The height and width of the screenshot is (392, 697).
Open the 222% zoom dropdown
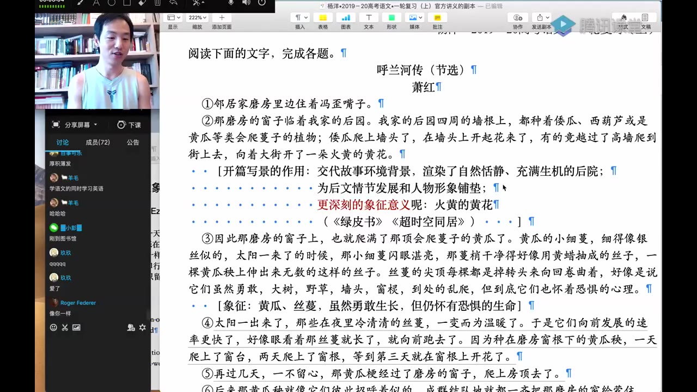[x=197, y=17]
